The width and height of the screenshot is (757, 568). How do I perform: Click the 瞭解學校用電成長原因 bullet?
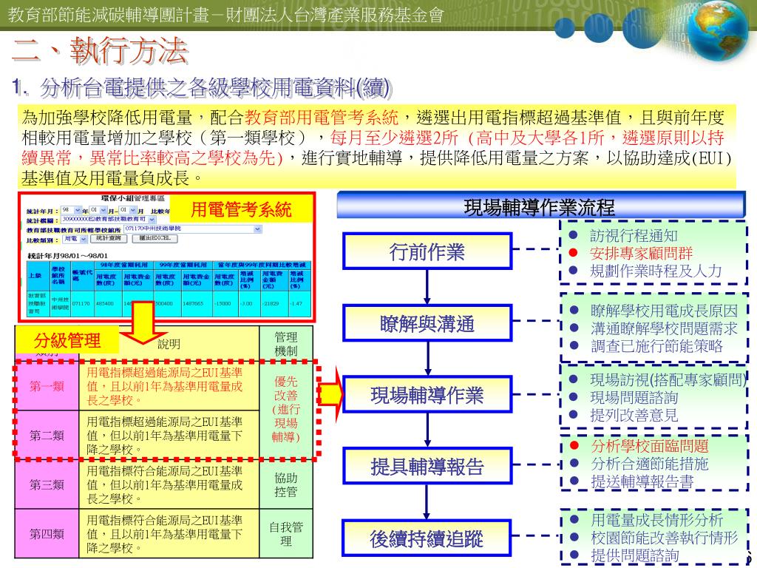664,311
